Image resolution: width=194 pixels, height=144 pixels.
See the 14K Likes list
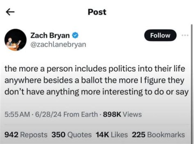pos(111,135)
